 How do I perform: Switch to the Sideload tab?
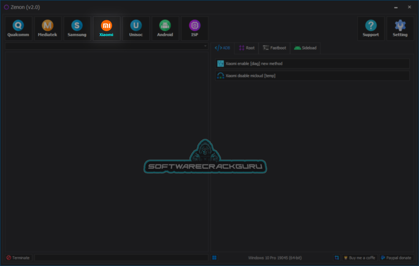(305, 48)
